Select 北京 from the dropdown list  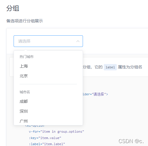pos(48,76)
